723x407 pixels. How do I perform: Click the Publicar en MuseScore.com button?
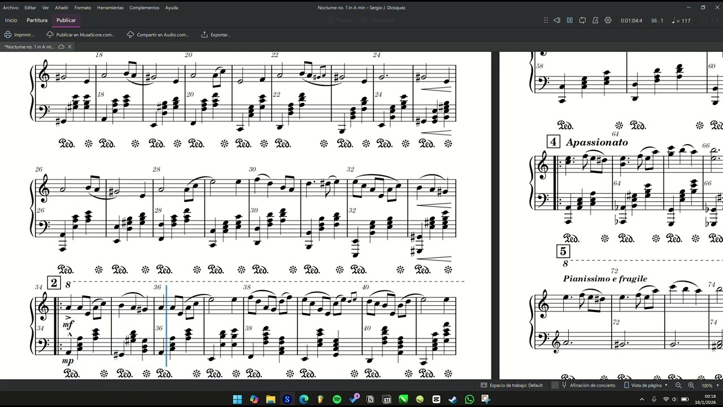80,34
